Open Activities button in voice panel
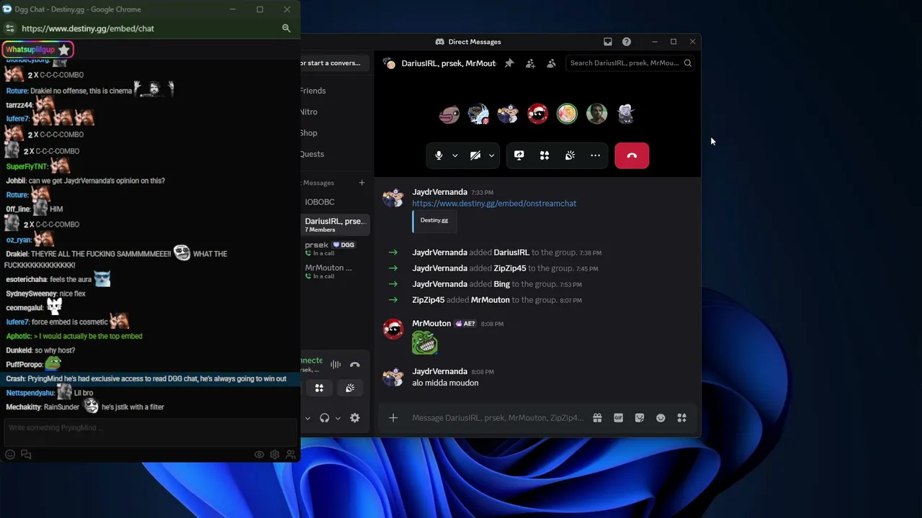Viewport: 922px width, 518px height. pos(319,388)
